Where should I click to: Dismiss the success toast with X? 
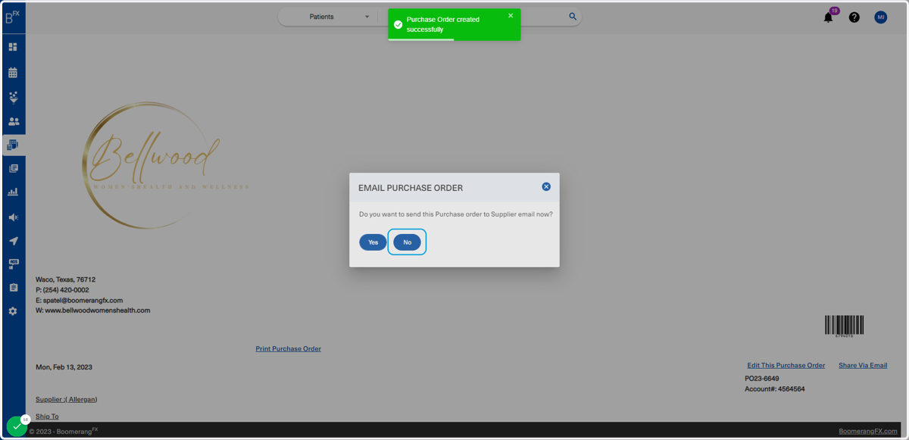(511, 16)
